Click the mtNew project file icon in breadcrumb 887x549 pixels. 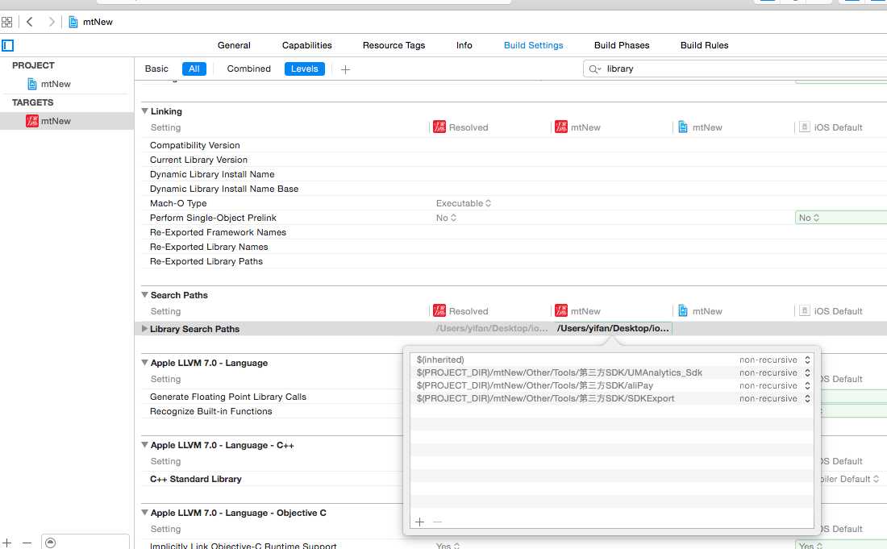[73, 22]
